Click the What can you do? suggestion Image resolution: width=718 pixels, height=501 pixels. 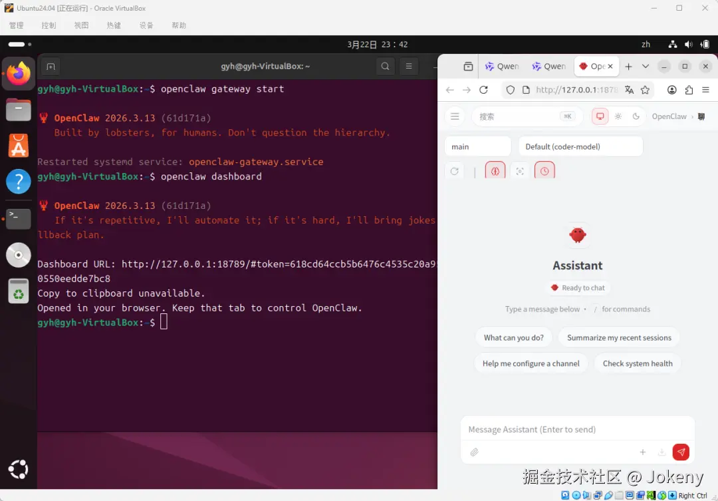point(514,338)
